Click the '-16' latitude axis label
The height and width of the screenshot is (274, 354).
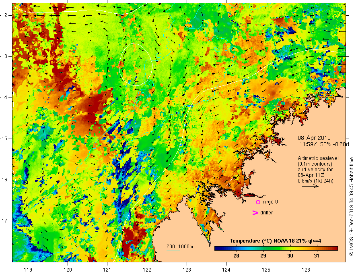pyautogui.click(x=4, y=179)
